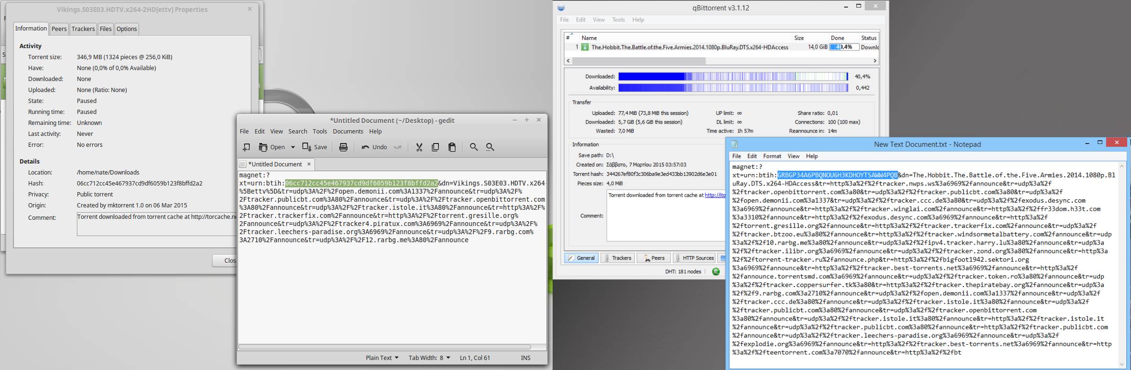Switch to Options tab in Properties dialog
Viewport: 1131px width, 370px height.
click(127, 29)
